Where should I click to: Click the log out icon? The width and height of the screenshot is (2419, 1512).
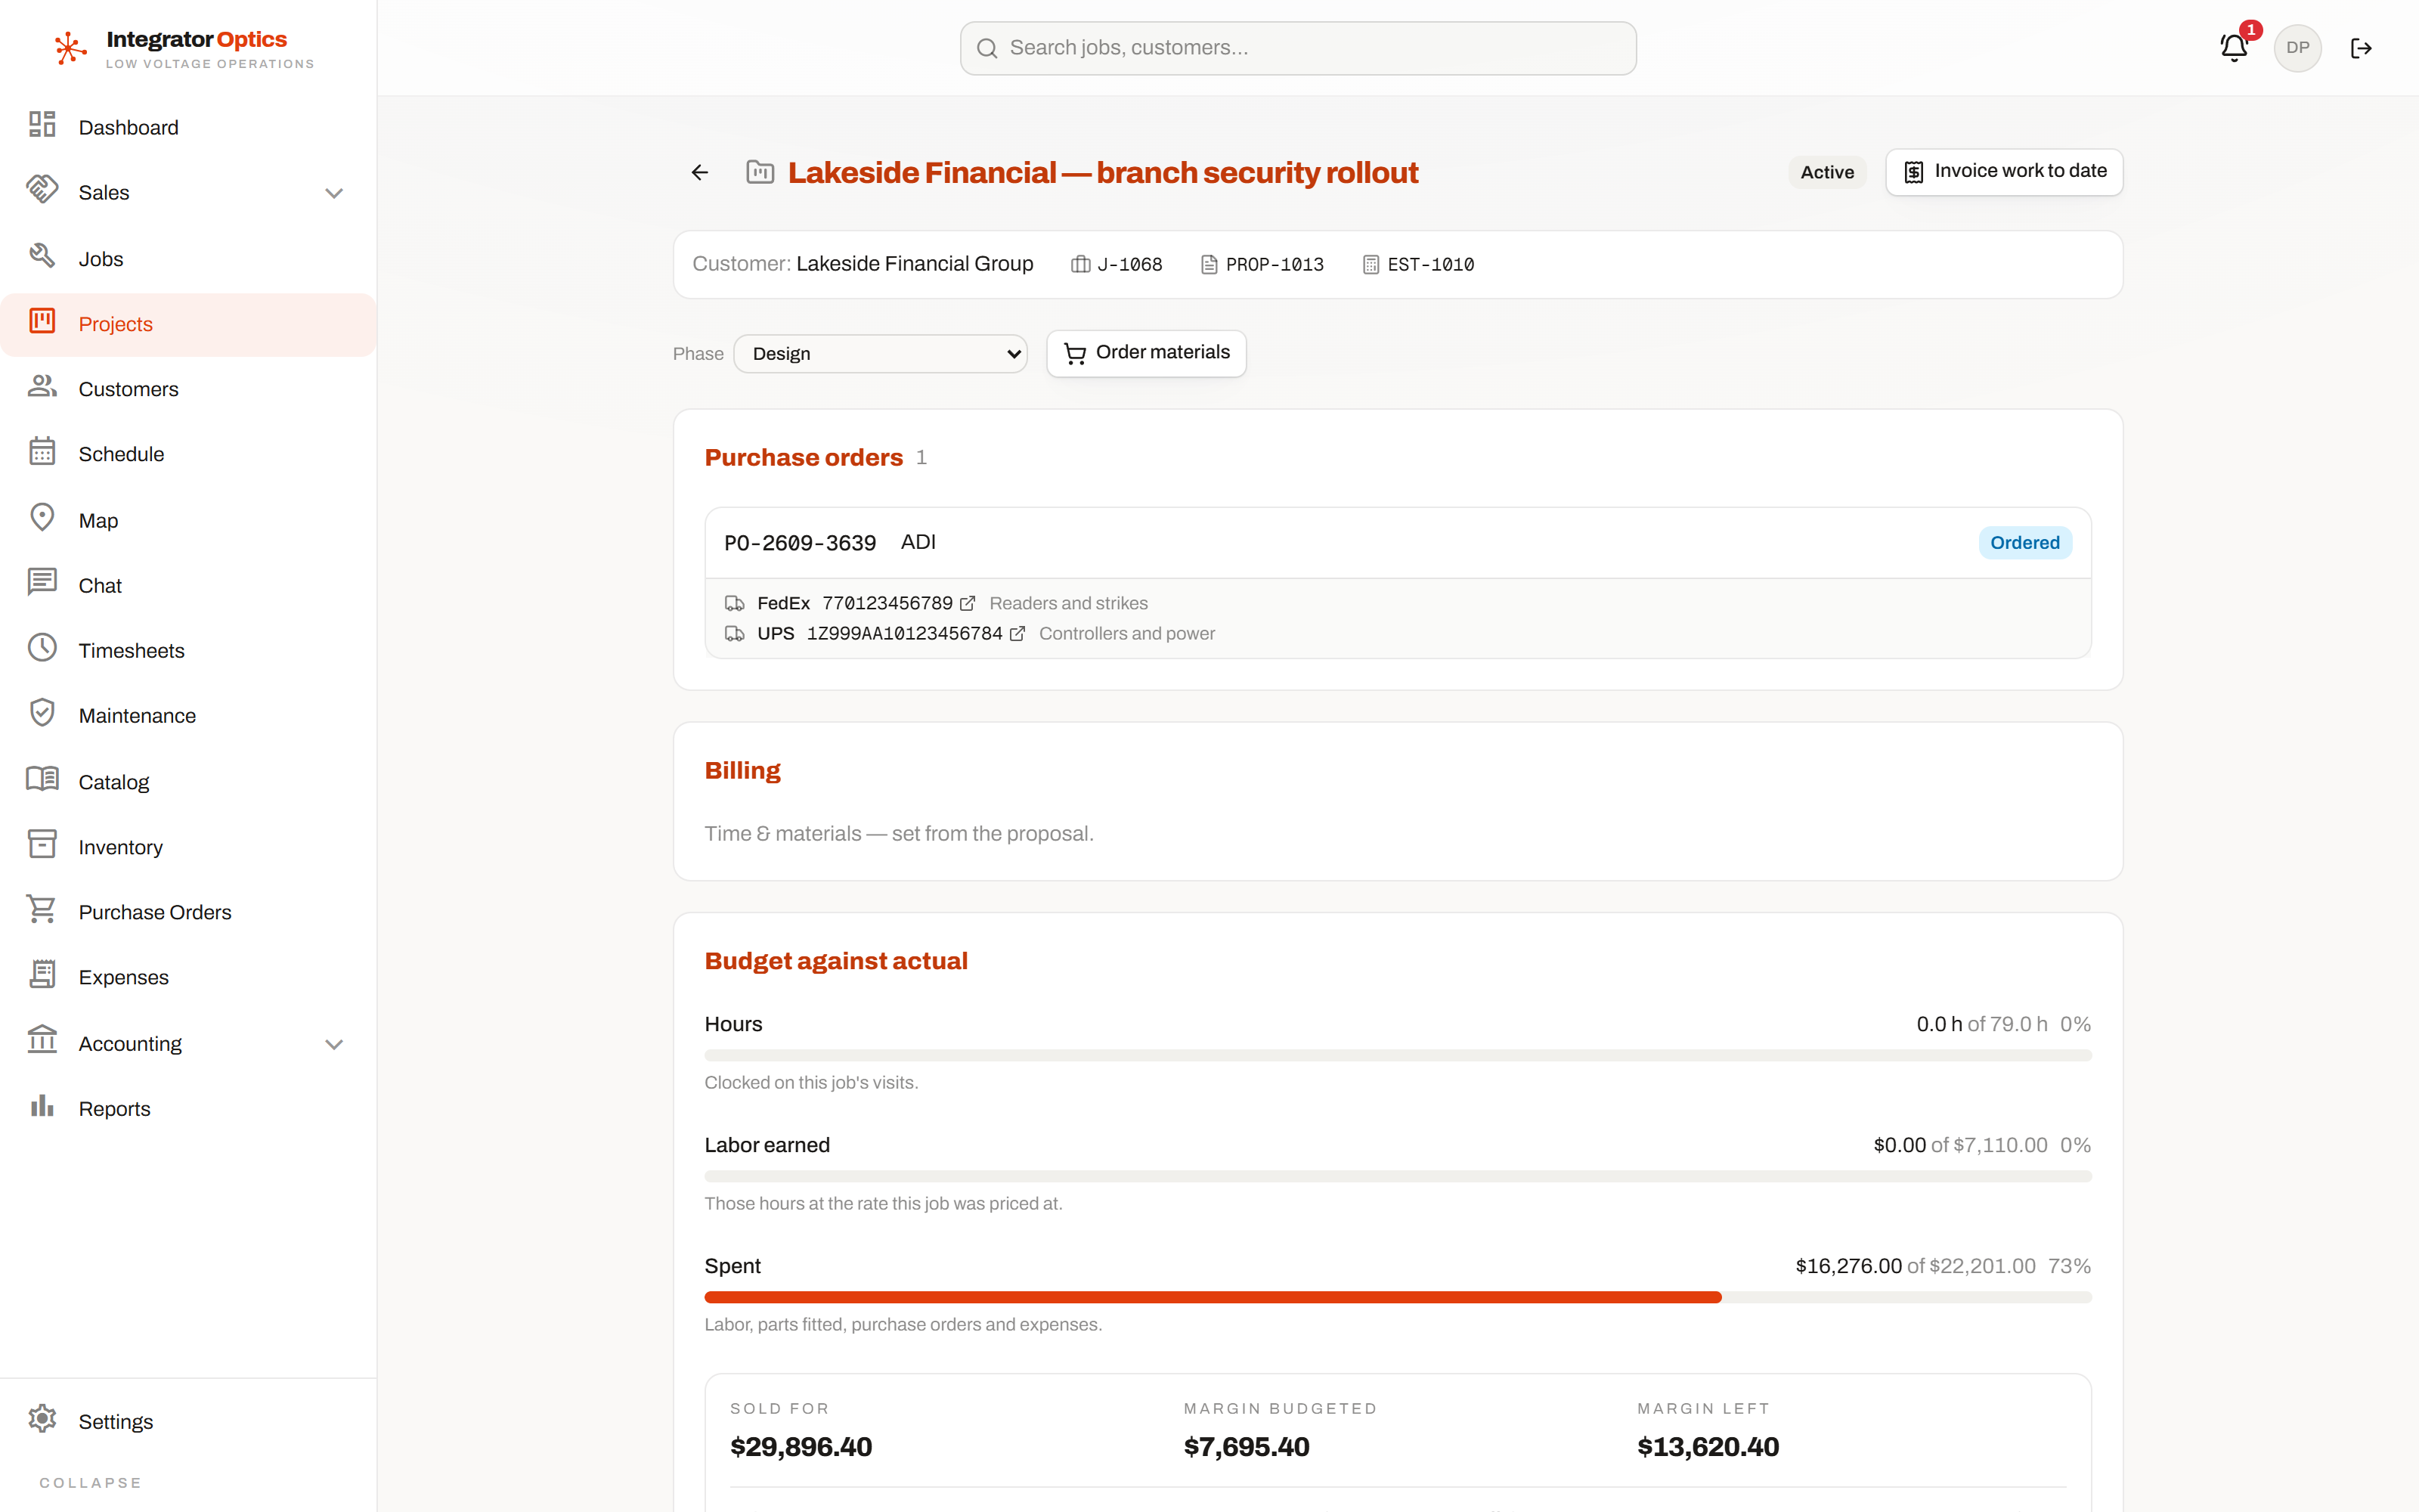point(2361,48)
